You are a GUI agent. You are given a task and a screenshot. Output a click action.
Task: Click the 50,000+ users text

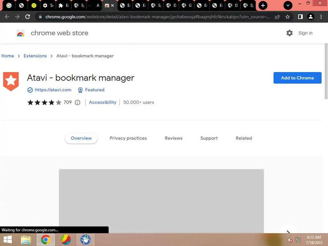click(x=139, y=102)
